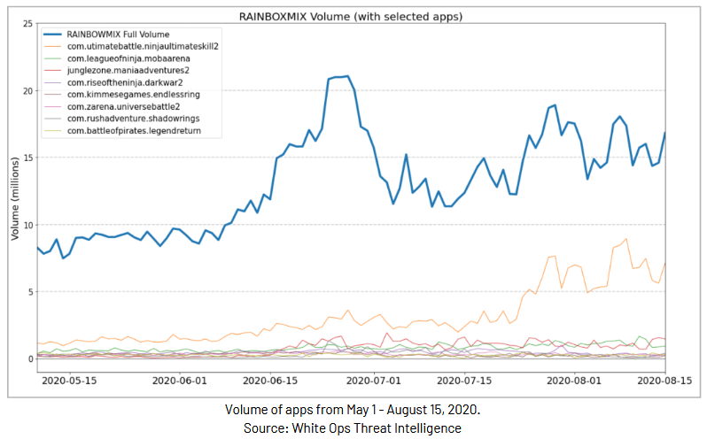Select the 2020-06-01 date label
707x439 pixels.
pyautogui.click(x=180, y=379)
